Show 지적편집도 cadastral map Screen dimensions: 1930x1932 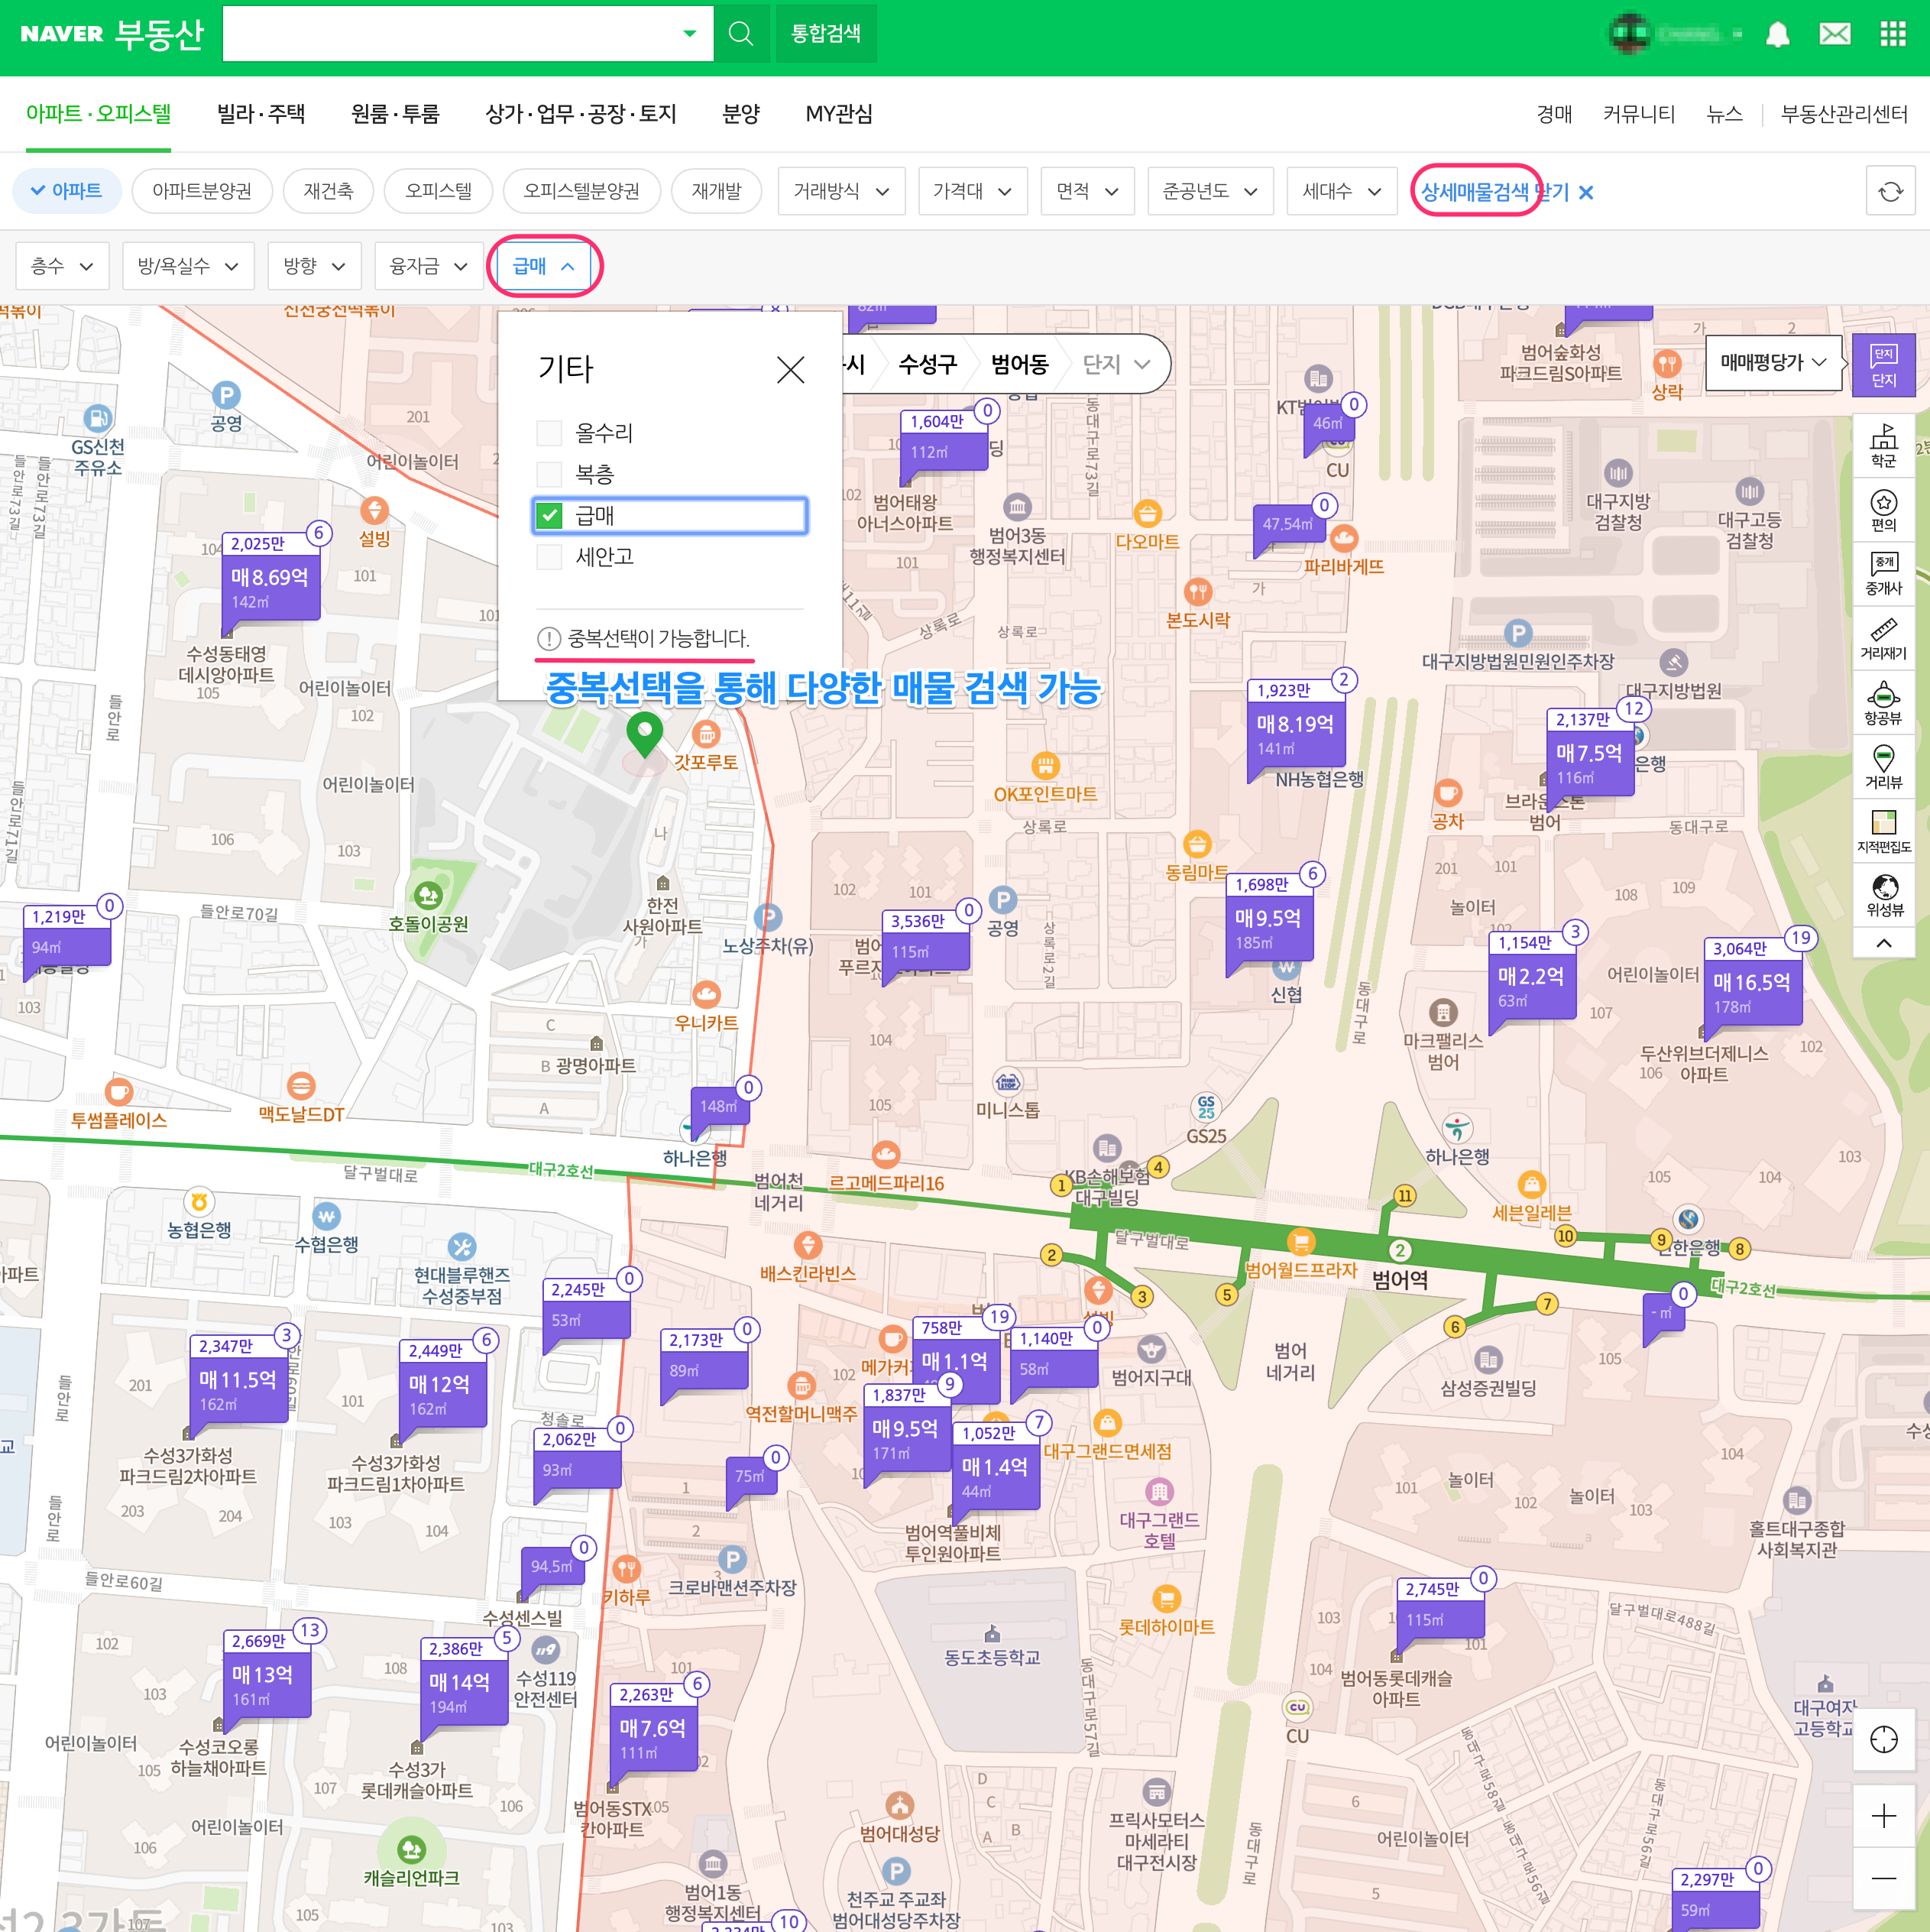(1883, 832)
